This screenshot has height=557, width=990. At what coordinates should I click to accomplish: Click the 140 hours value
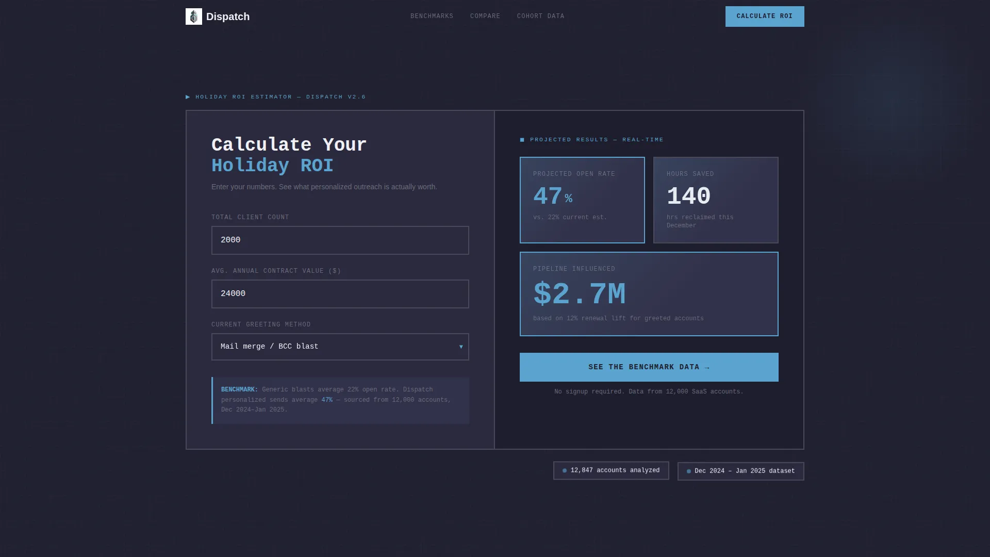coord(689,196)
